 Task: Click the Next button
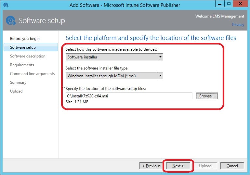tap(178, 166)
